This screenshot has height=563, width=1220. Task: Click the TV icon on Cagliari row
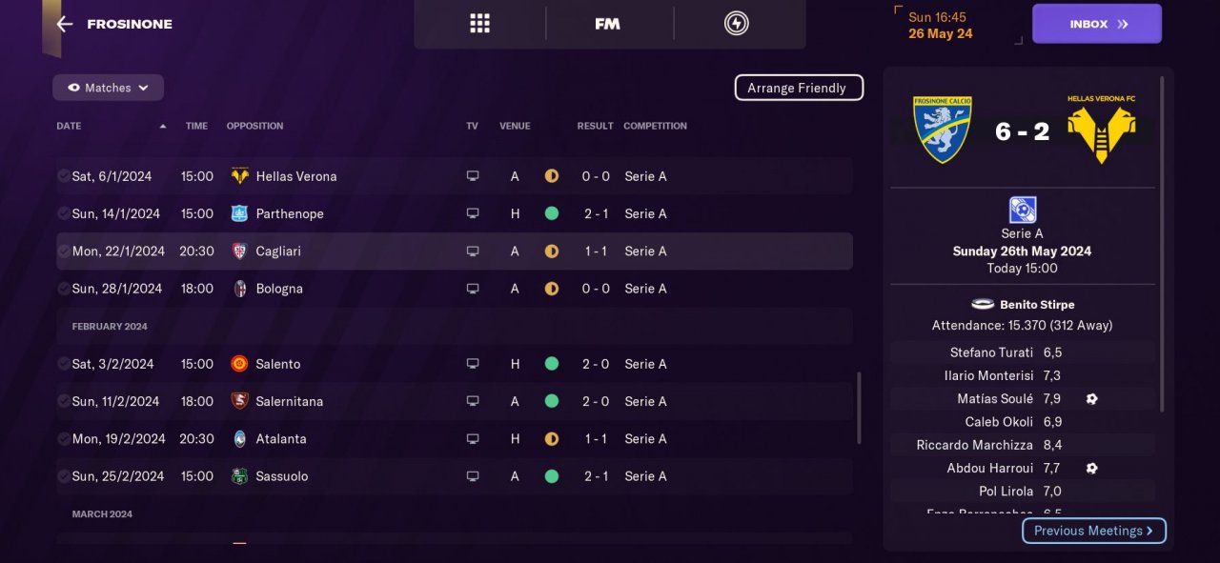[472, 251]
